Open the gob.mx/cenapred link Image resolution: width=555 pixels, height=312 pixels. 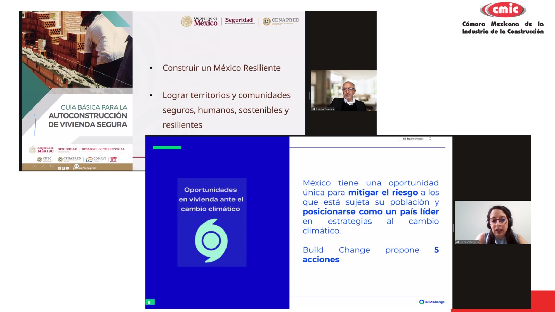click(84, 168)
